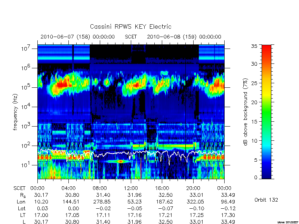This screenshot has width=299, height=224.
Task: Click the LT value "17.11"
Action: (x=103, y=215)
